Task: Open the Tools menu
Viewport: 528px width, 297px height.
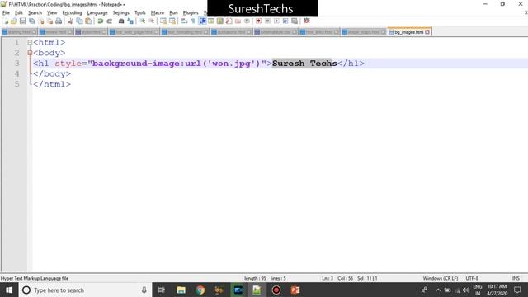Action: tap(140, 13)
